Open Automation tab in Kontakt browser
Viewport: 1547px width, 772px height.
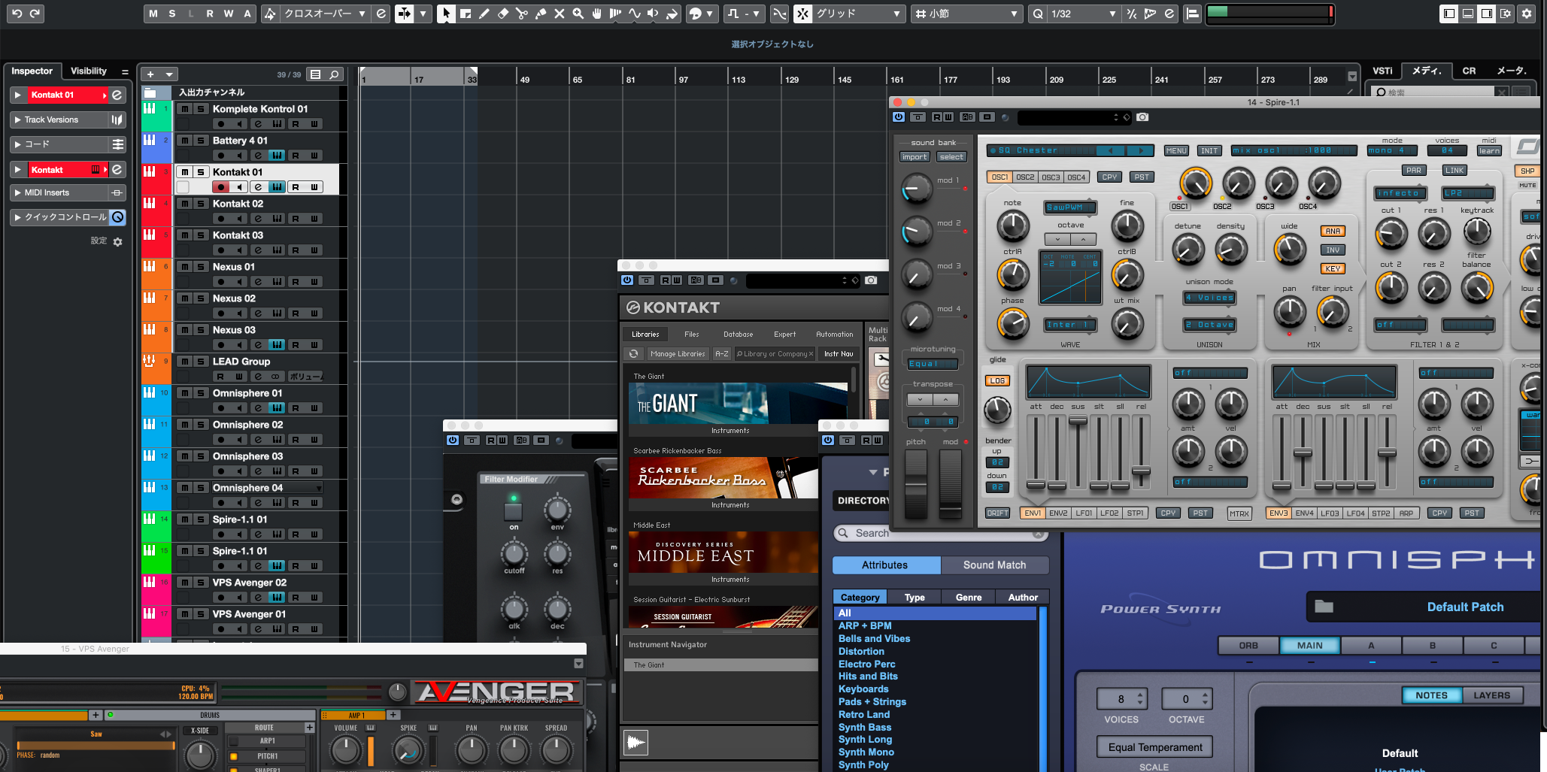[x=834, y=335]
